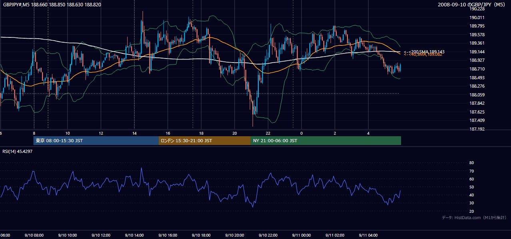
Task: Select the NY 21:00-06:00 JST session bar
Action: (x=326, y=141)
